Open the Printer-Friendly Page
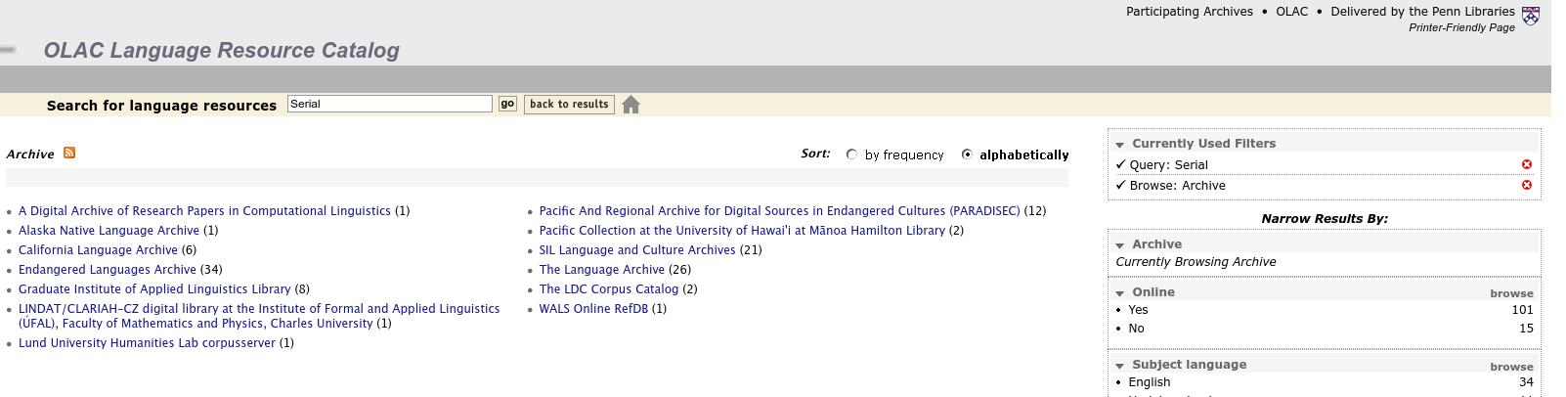The image size is (1566, 397). [x=1461, y=27]
